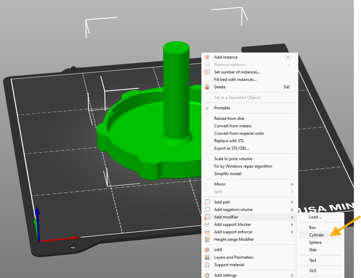Click the Infill settings icon

[x=207, y=250]
